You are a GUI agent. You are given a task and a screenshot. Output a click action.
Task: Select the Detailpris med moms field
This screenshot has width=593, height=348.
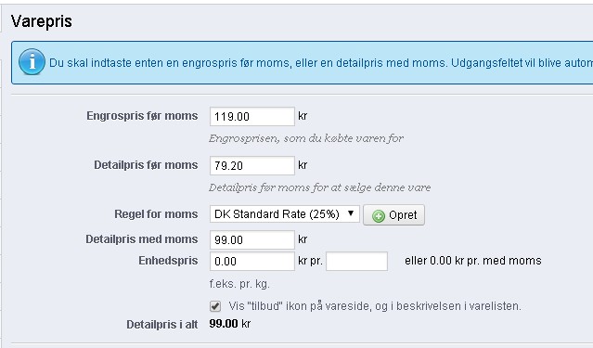click(252, 239)
